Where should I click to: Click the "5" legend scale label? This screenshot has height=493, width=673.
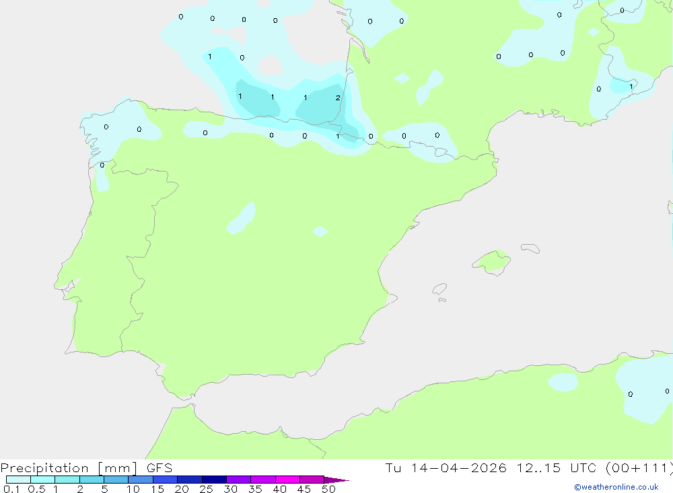(x=104, y=489)
